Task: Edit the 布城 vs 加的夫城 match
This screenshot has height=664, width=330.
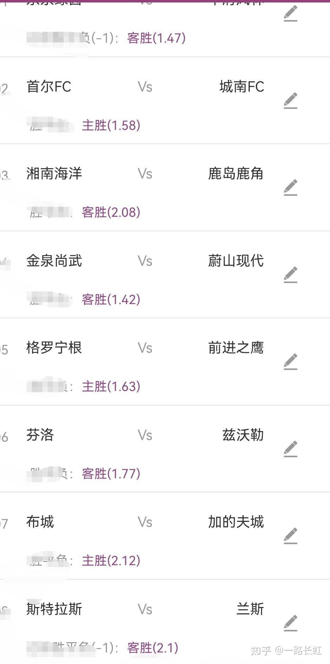Action: (291, 536)
